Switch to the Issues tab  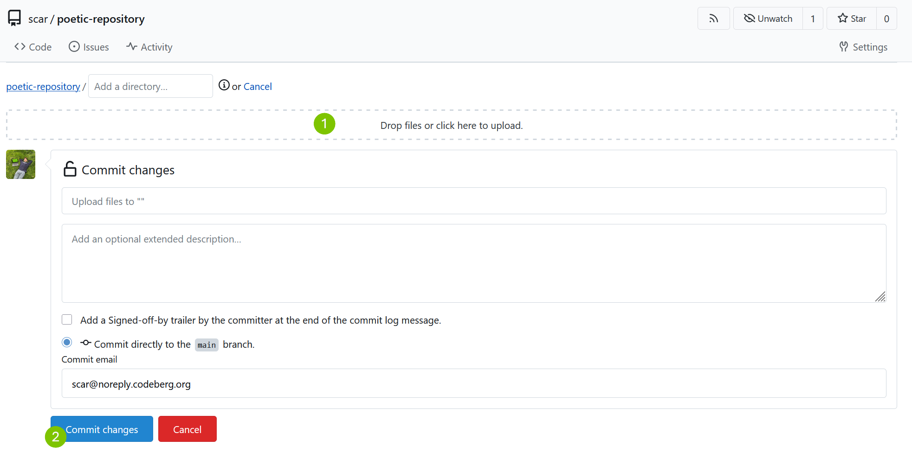(x=89, y=47)
